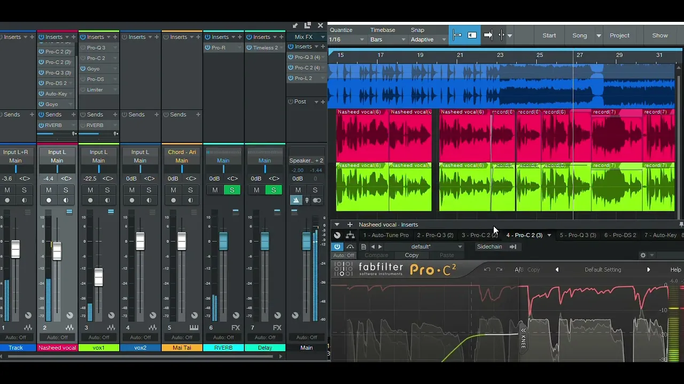Switch to 6 - Pro-DS 2 tab
Image resolution: width=684 pixels, height=384 pixels.
(620, 235)
